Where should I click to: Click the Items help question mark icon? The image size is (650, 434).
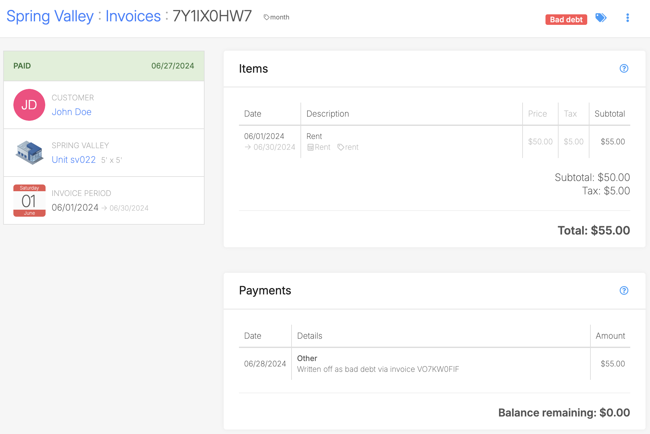pyautogui.click(x=624, y=69)
